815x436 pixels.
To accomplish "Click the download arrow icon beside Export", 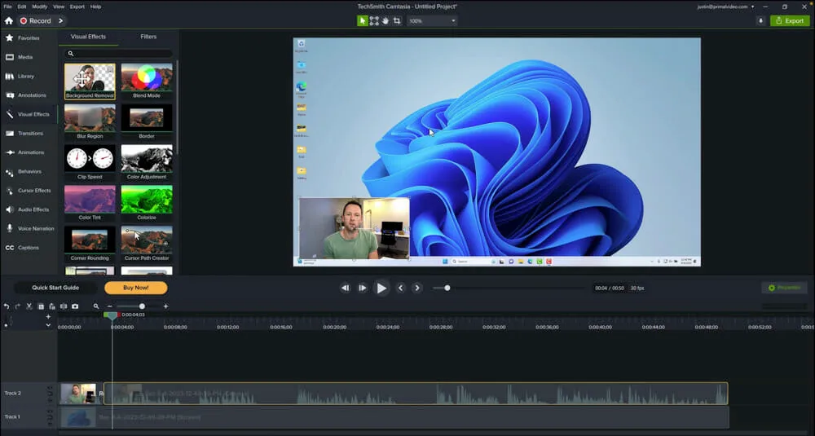I will click(x=760, y=20).
